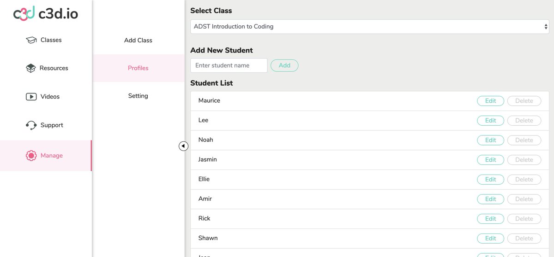This screenshot has height=257, width=554.
Task: Delete student Jasmin
Action: (524, 160)
